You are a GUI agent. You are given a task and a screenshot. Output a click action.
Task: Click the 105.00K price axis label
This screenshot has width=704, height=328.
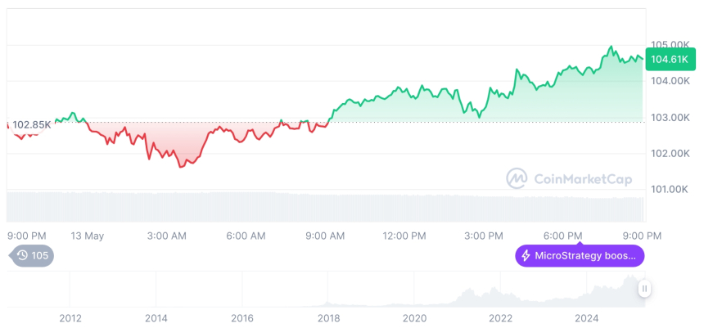point(670,44)
